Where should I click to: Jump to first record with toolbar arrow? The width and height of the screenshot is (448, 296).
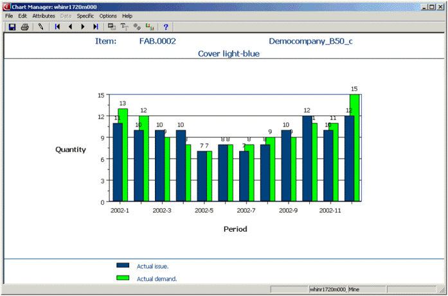pyautogui.click(x=57, y=27)
